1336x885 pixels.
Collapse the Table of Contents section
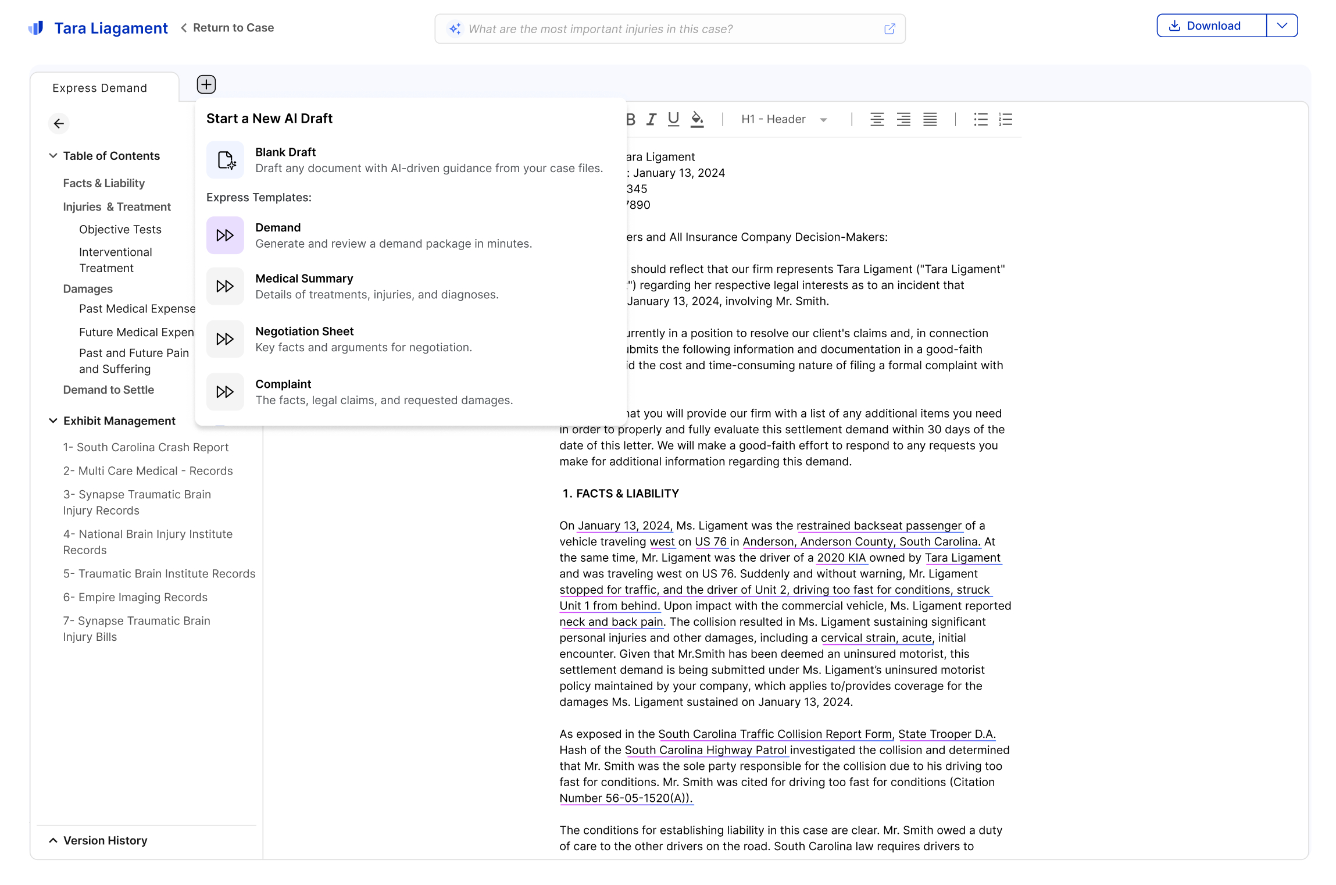click(x=53, y=156)
